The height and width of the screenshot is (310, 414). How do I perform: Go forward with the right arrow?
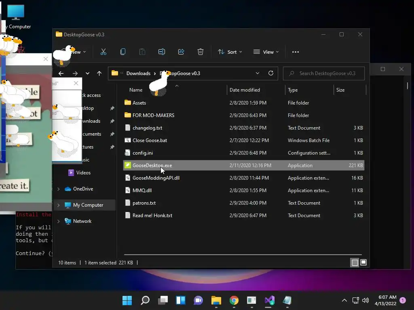75,73
